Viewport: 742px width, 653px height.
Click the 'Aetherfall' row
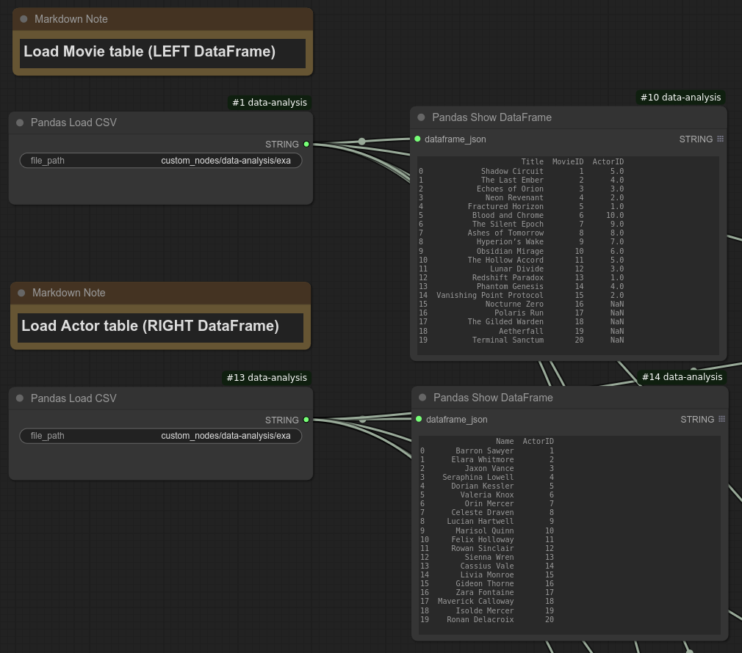[x=521, y=331]
